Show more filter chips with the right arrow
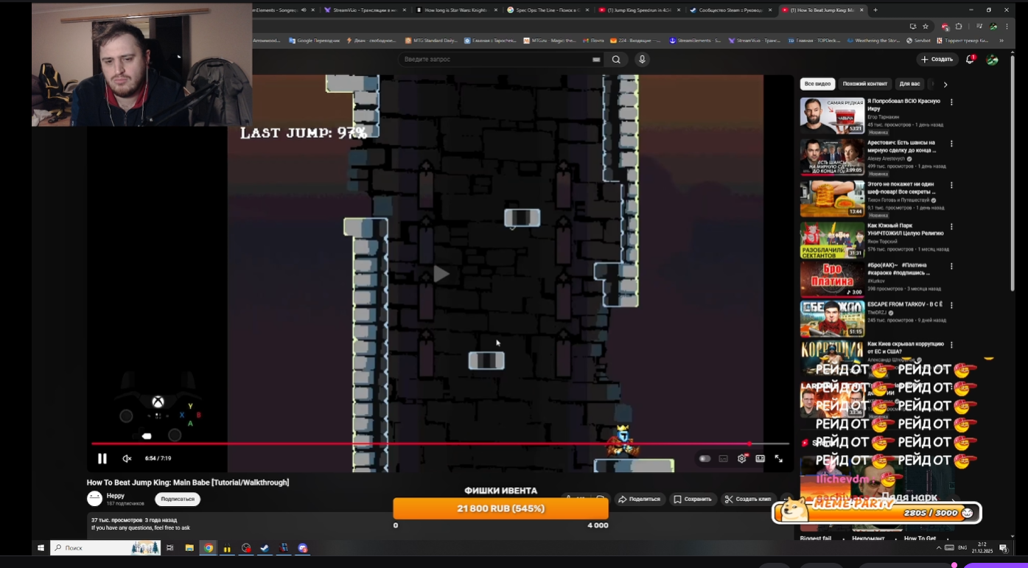The width and height of the screenshot is (1028, 568). [945, 84]
